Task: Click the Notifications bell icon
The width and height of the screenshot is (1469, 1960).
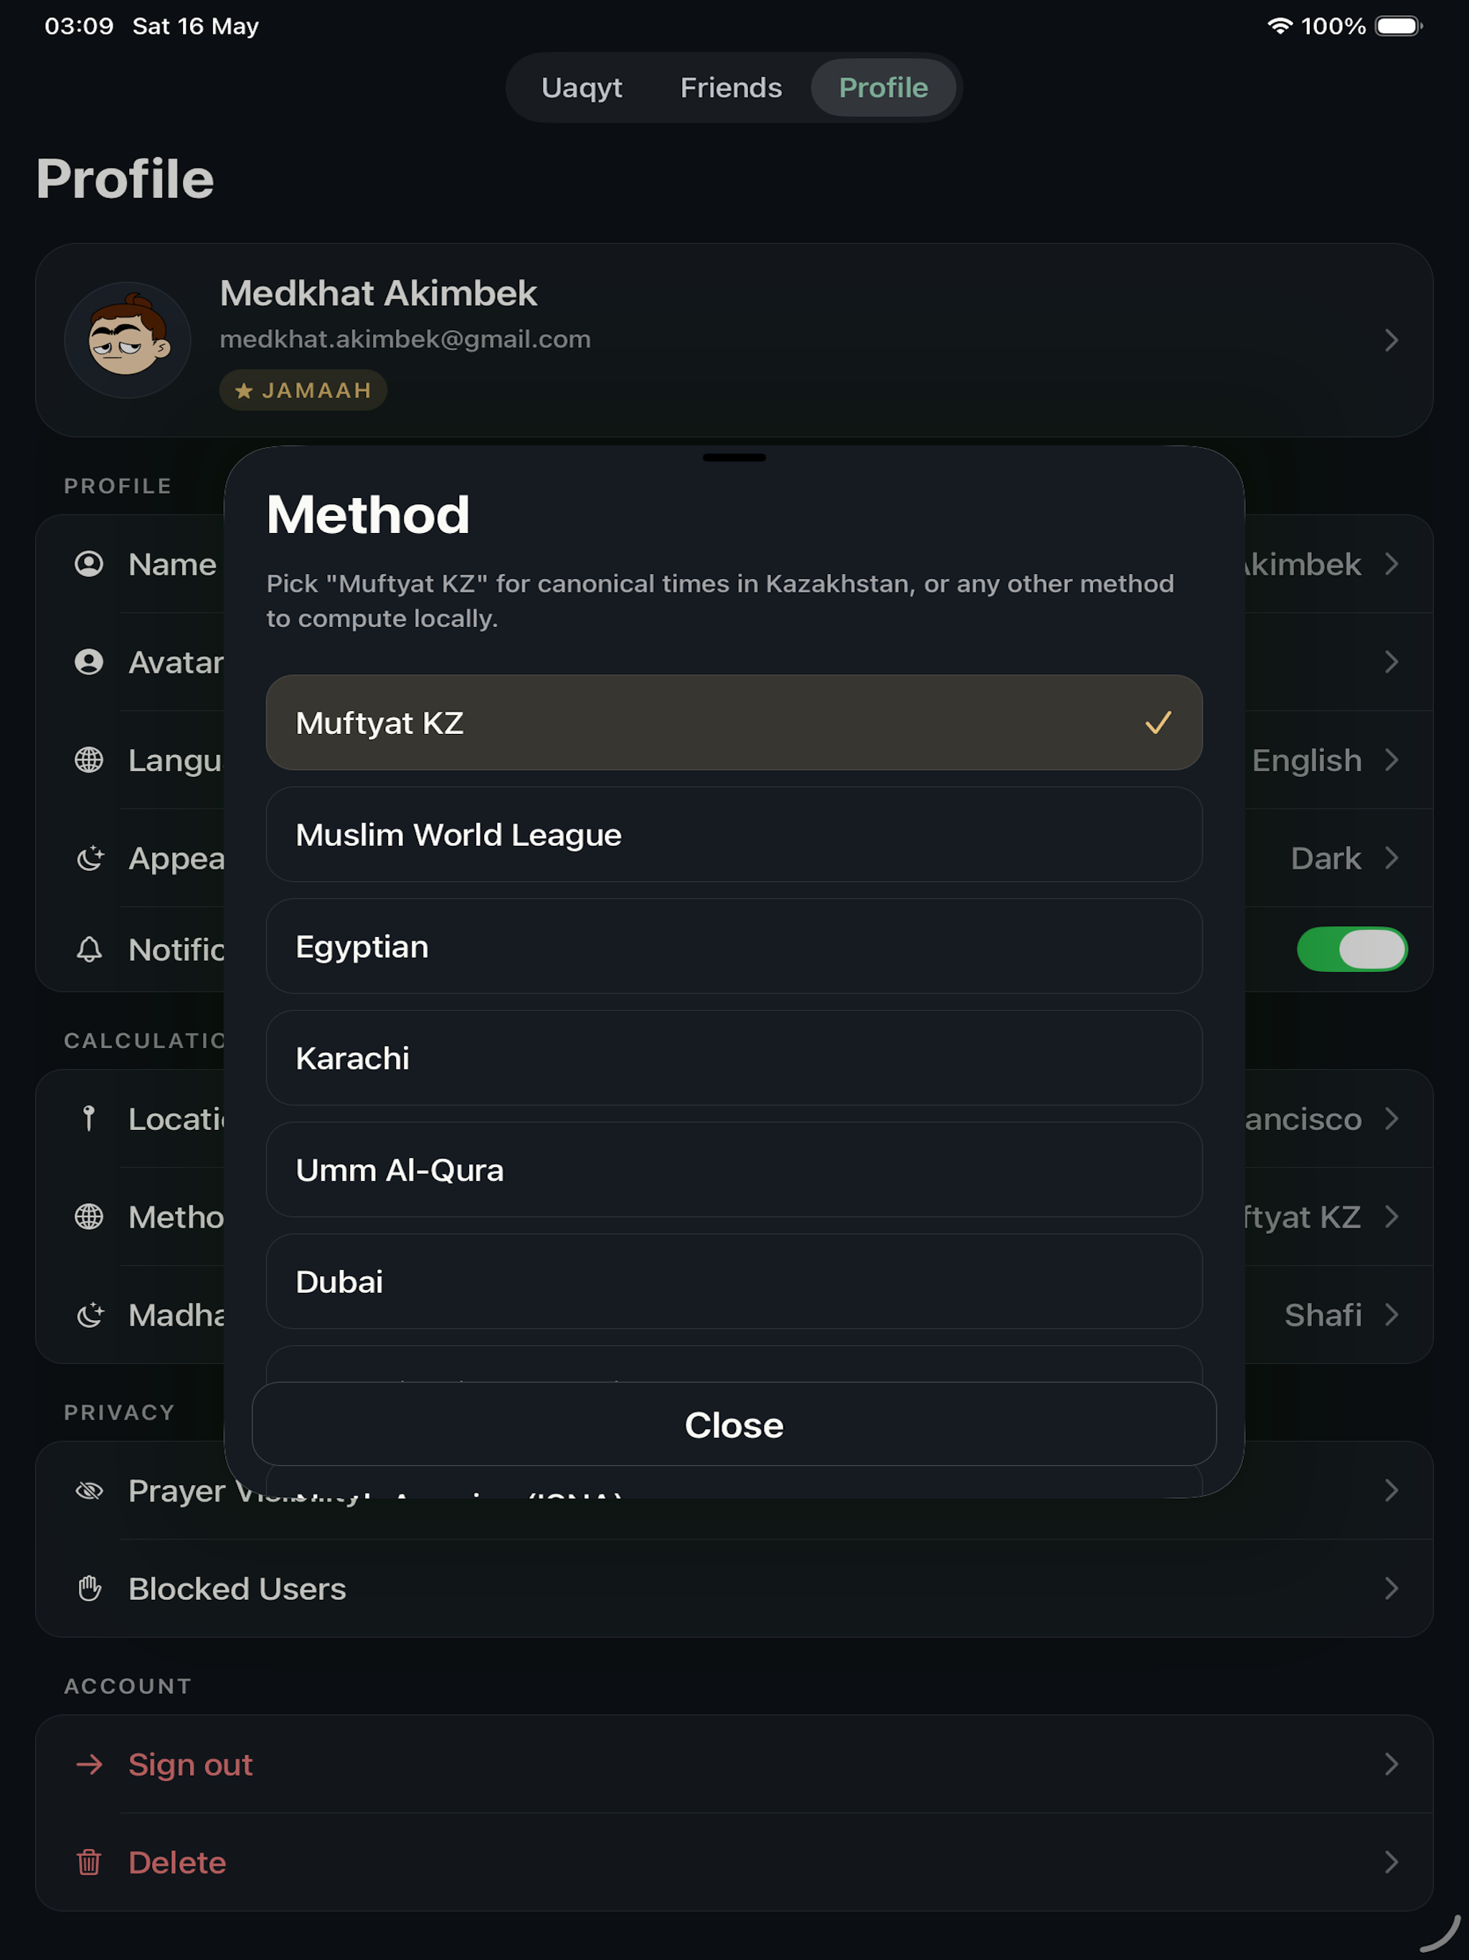Action: tap(89, 950)
